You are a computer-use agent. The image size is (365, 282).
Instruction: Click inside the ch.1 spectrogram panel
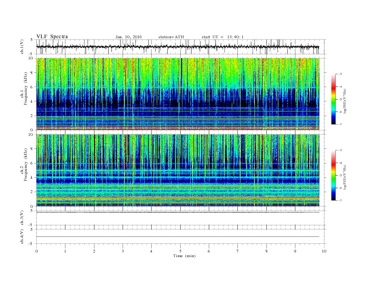tap(177, 94)
